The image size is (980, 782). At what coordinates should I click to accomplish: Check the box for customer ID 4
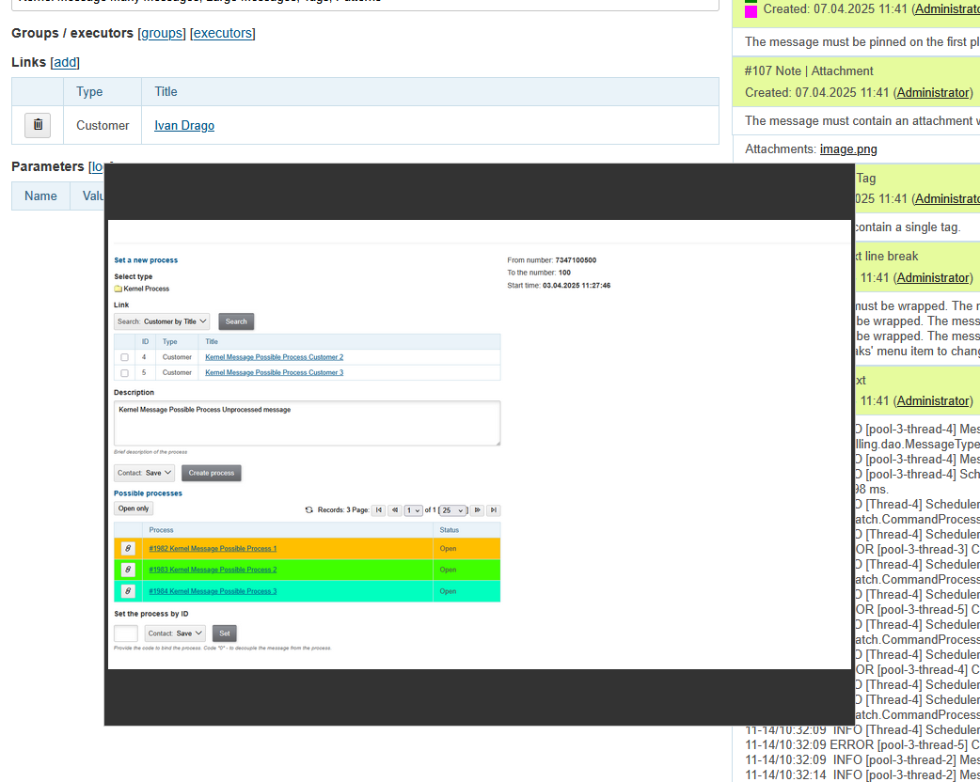tap(124, 357)
